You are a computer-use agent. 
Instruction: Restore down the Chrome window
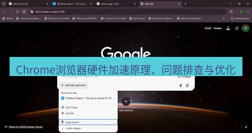coord(239,4)
